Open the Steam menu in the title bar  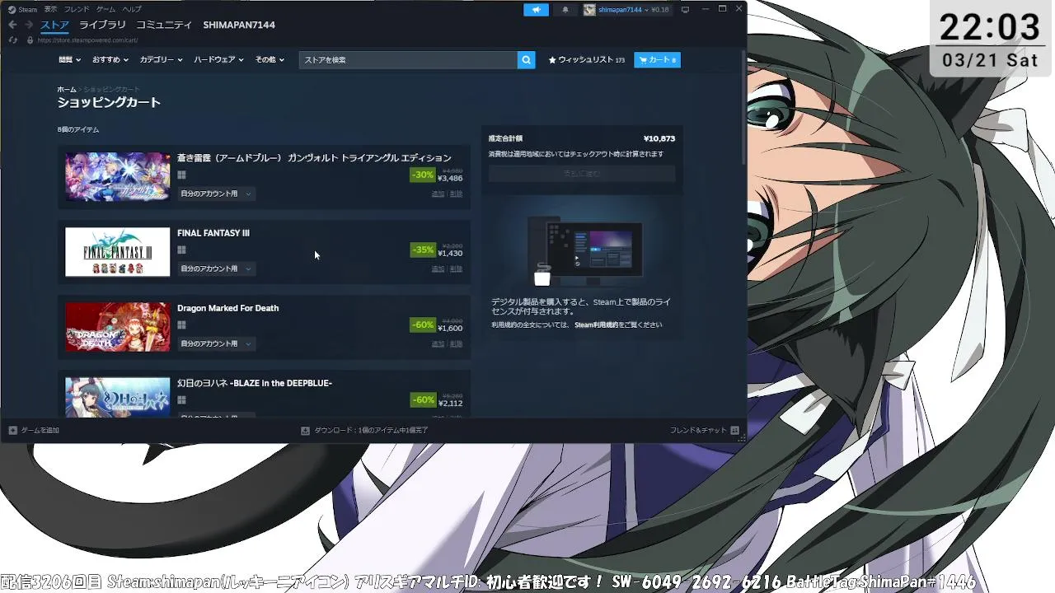27,10
